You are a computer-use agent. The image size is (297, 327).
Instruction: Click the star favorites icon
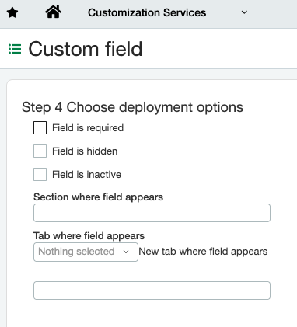tap(12, 12)
